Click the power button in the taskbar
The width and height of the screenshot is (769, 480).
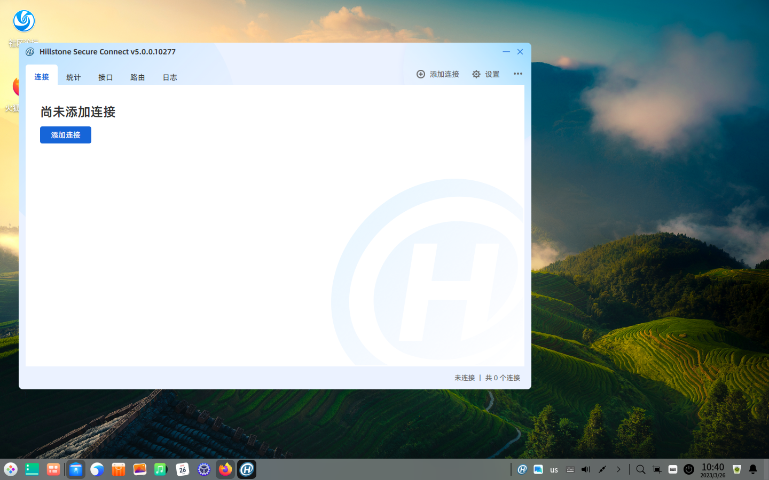[689, 469]
